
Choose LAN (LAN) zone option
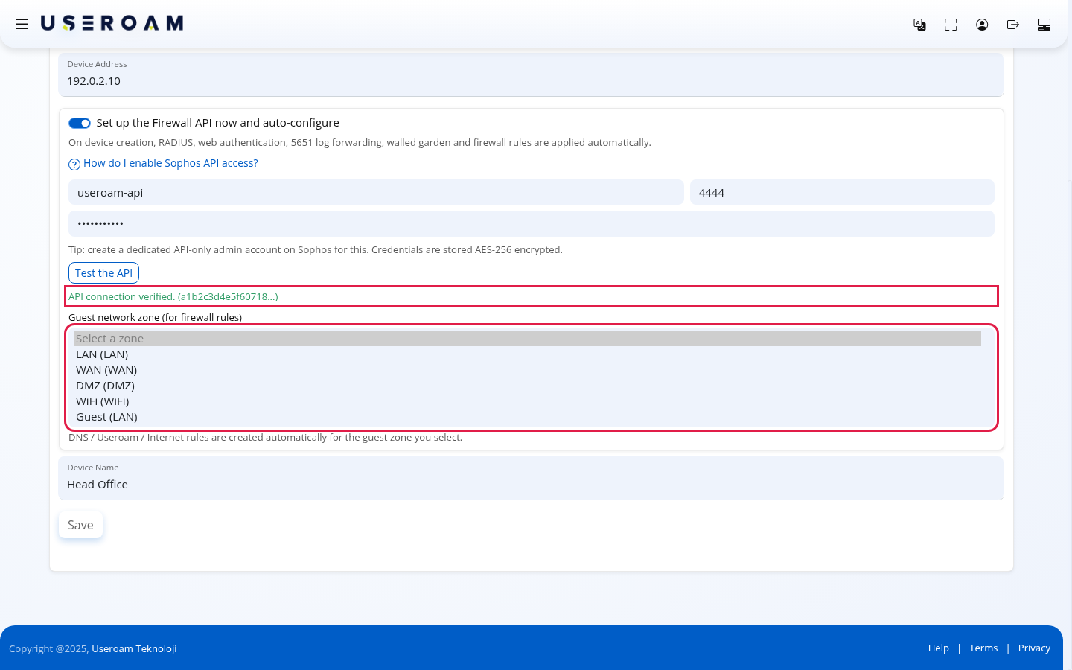528,354
